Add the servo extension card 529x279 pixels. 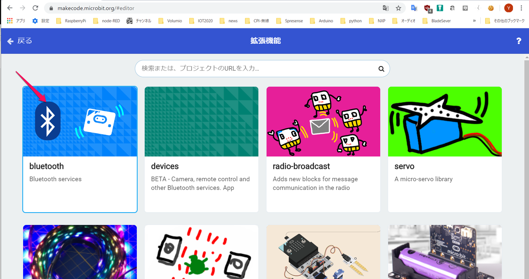click(x=445, y=149)
